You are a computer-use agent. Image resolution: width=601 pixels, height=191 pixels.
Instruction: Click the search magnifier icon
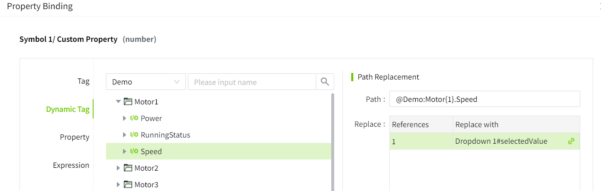tap(325, 82)
